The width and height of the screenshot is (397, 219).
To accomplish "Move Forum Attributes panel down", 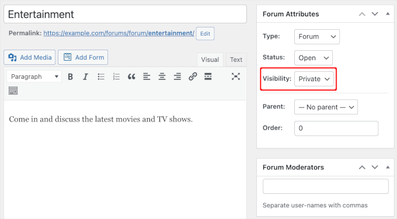I will pyautogui.click(x=375, y=14).
